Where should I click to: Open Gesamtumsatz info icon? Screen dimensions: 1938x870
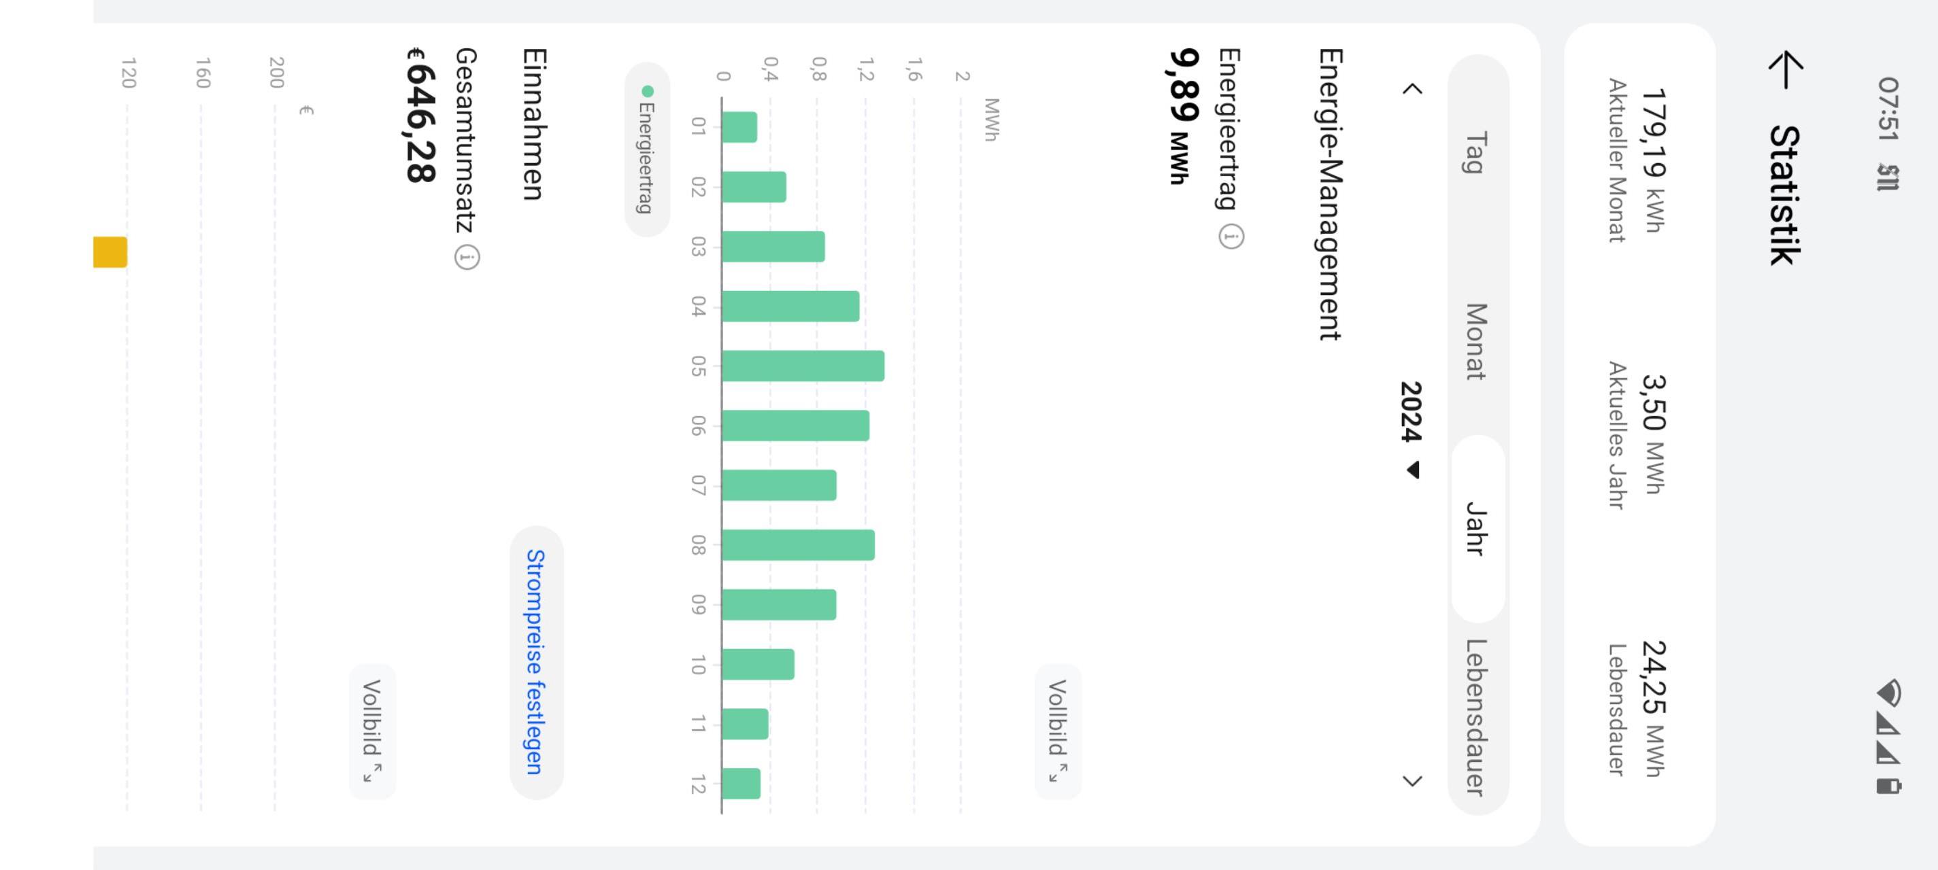pyautogui.click(x=467, y=258)
